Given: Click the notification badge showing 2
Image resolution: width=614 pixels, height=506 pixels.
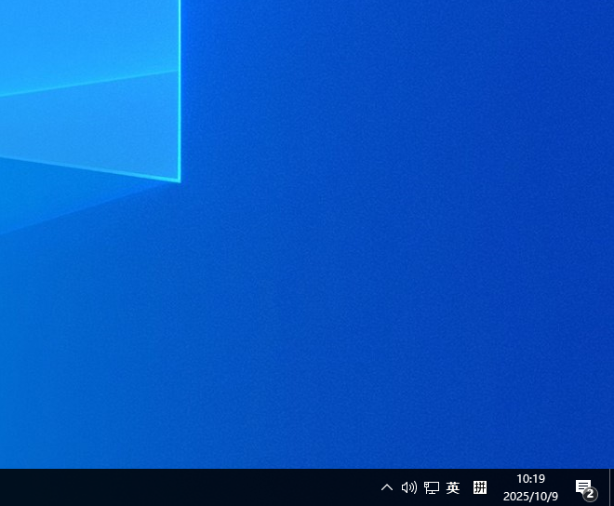Looking at the screenshot, I should pos(590,494).
